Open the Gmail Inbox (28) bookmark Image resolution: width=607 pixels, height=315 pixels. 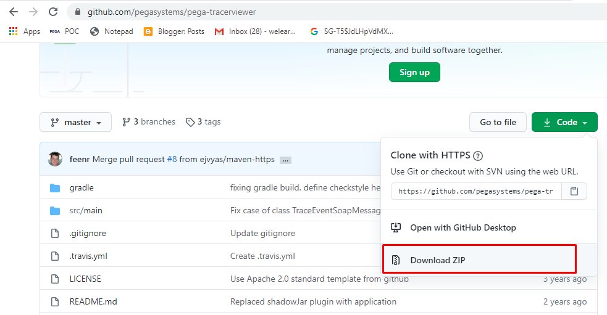pyautogui.click(x=256, y=31)
